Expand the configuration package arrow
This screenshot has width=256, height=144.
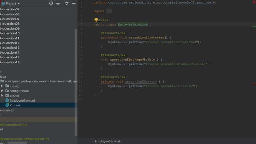[2, 91]
